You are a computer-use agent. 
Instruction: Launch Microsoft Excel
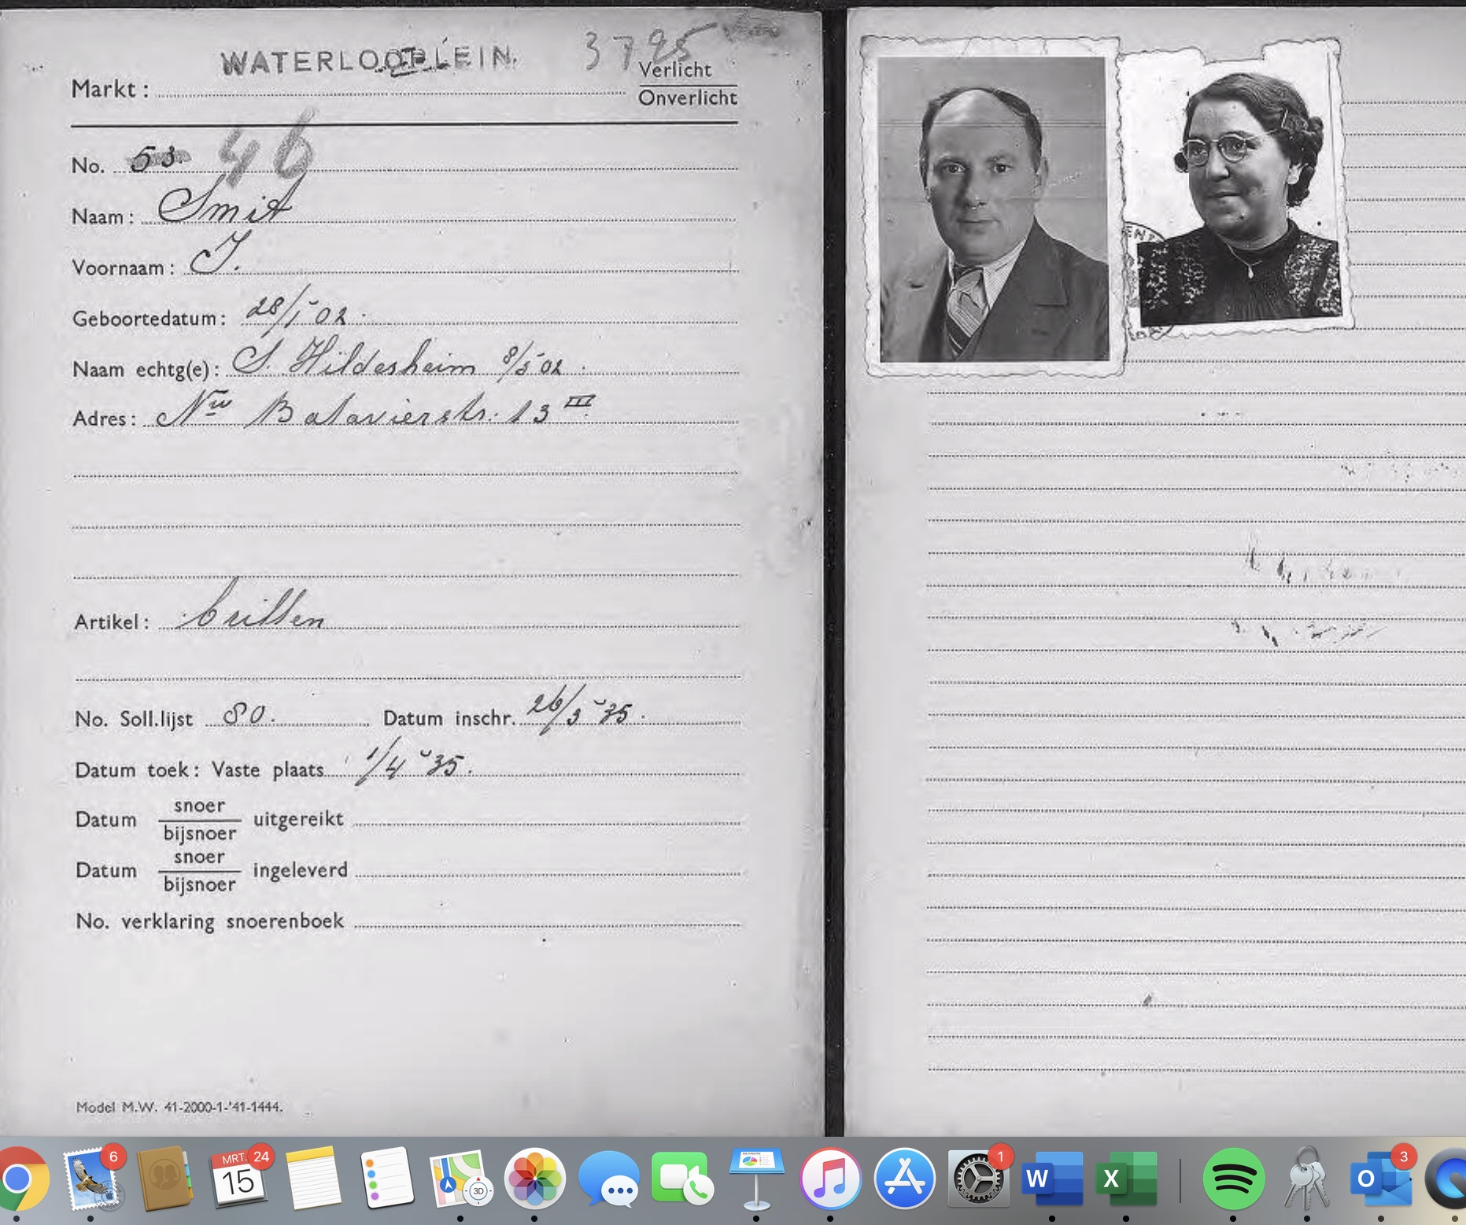(1125, 1179)
